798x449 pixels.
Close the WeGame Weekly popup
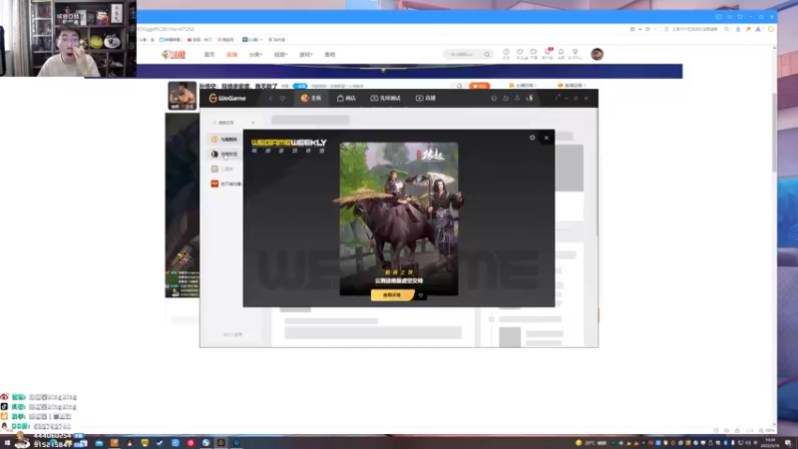(546, 138)
